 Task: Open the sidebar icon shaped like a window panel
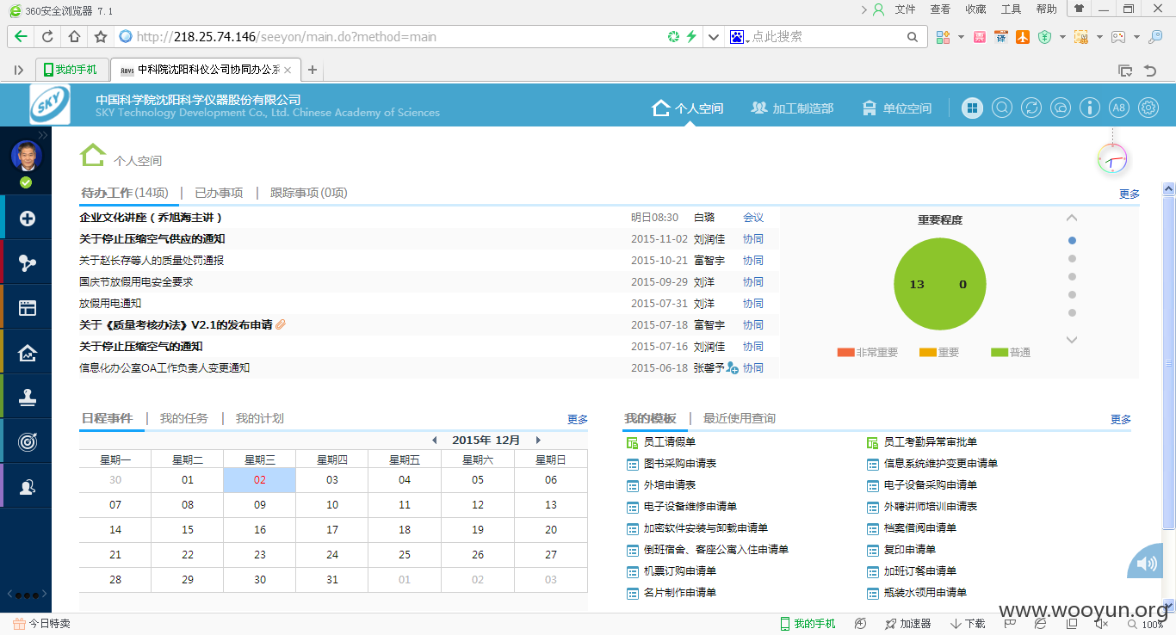coord(28,308)
